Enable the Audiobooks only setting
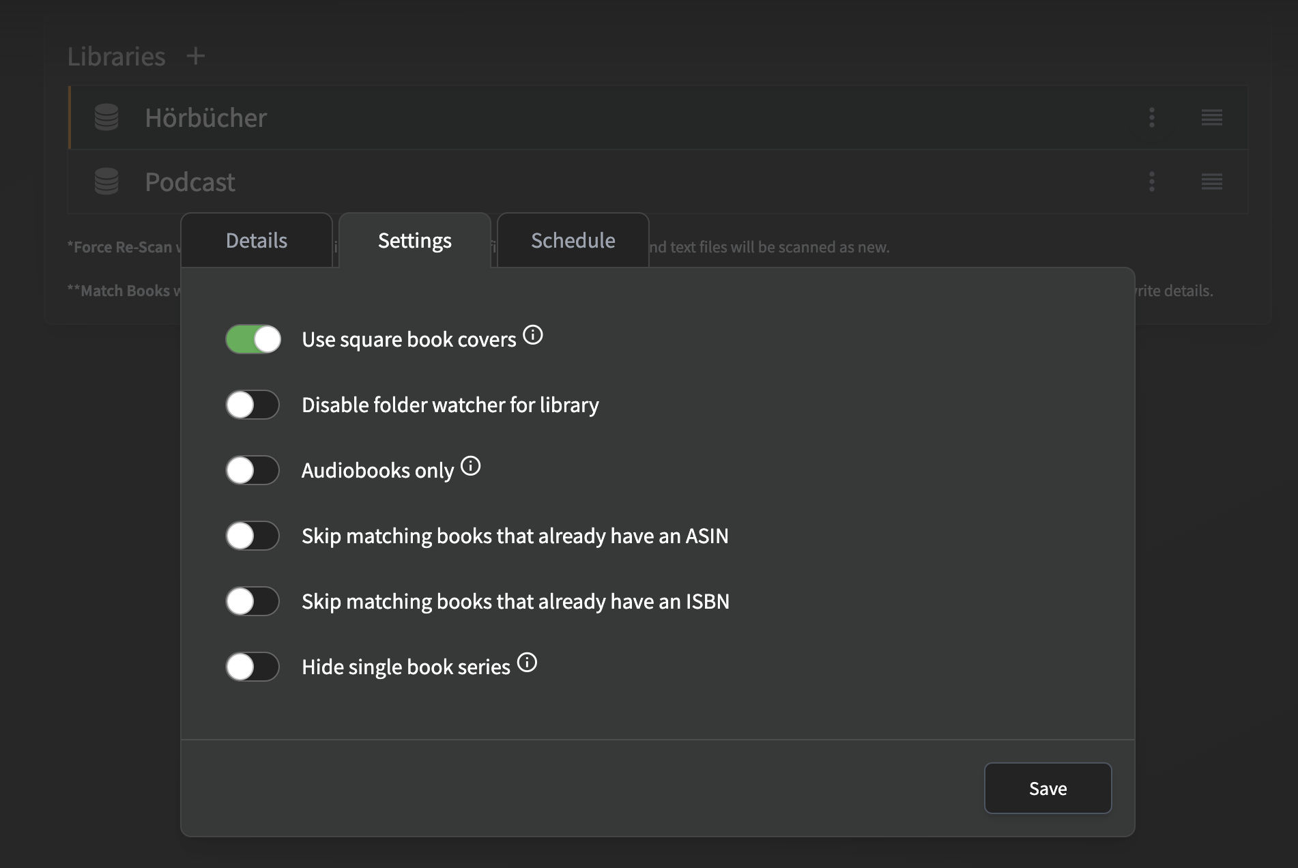1298x868 pixels. (253, 470)
